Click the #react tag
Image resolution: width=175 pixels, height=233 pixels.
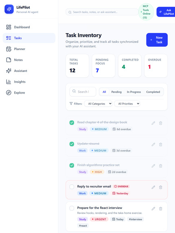tap(83, 226)
